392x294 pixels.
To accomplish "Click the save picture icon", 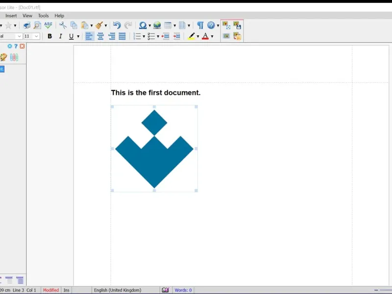I will click(237, 25).
